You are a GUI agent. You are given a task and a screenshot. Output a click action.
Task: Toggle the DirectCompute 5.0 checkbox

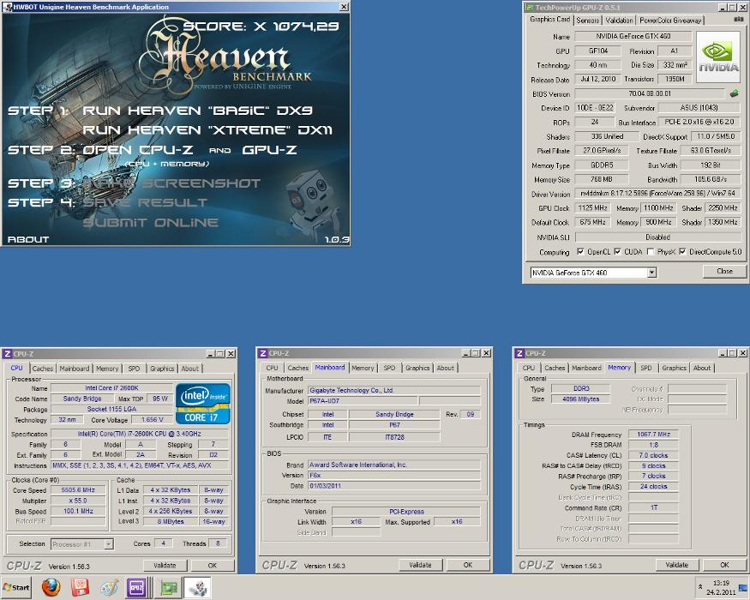(x=682, y=251)
